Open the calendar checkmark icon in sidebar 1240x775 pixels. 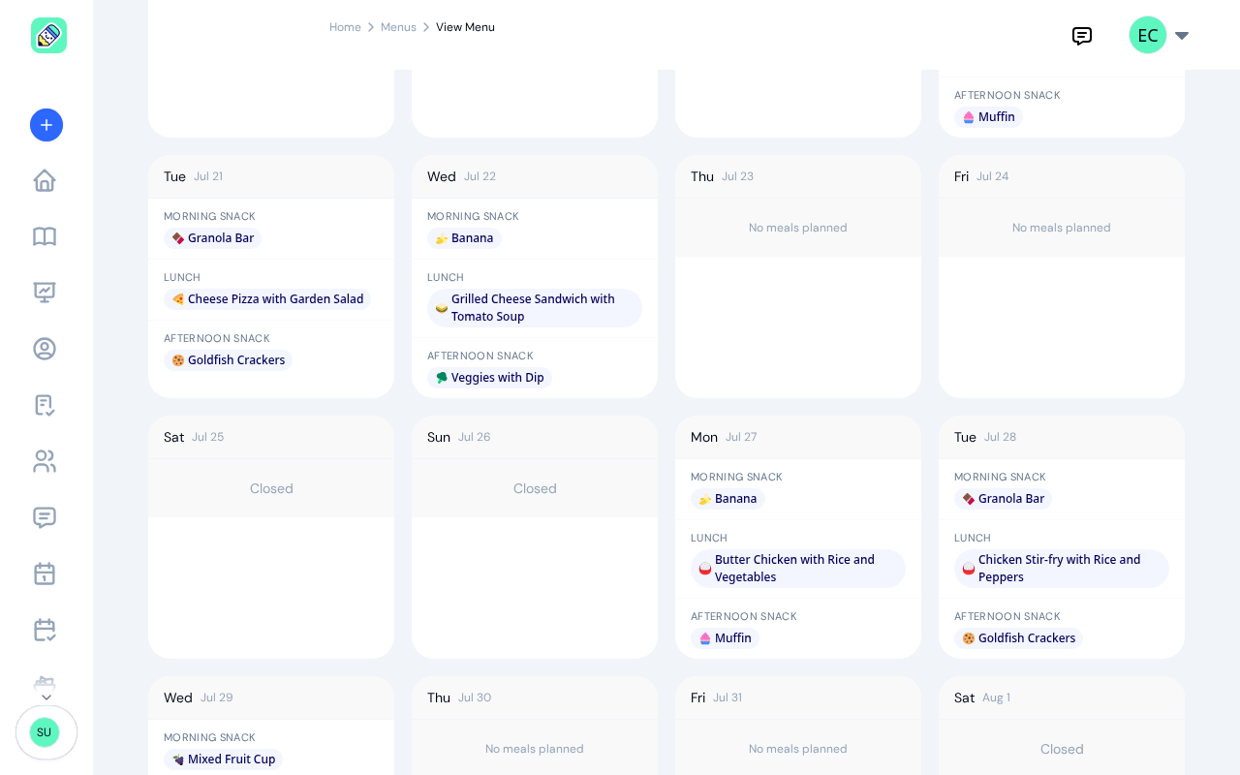[x=45, y=630]
